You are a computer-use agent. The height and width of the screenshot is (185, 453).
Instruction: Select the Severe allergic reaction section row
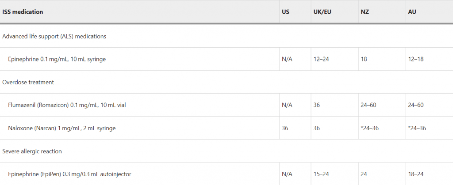coord(32,151)
